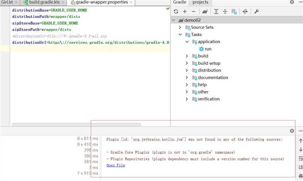Click the zipStorePath=wrapper/dists line
The image size is (303, 181).
pyautogui.click(x=41, y=30)
